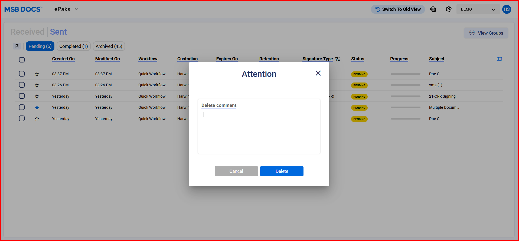Screen dimensions: 519x241
Task: Toggle the select-all header checkbox
Action: coord(22,60)
